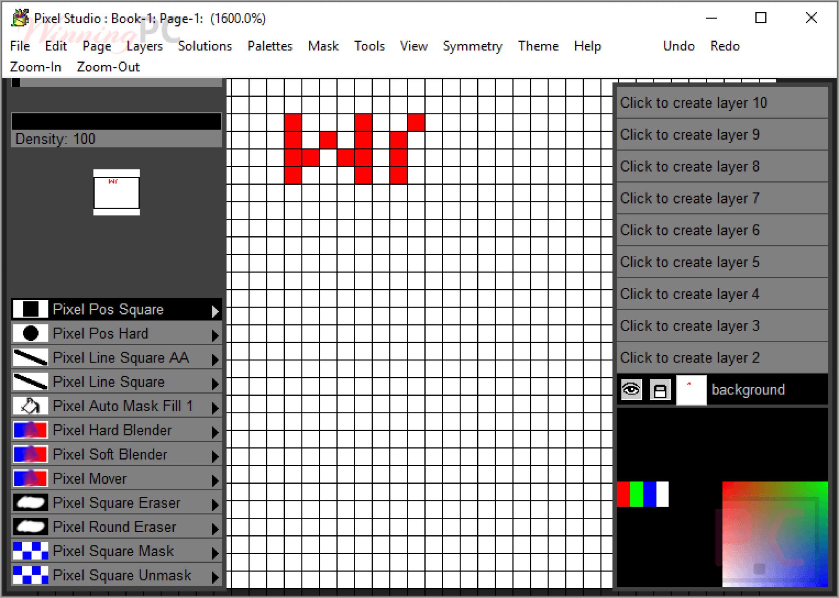Pick the Pixel Auto Mask Fill 1 bucket icon
The height and width of the screenshot is (598, 839).
(30, 406)
